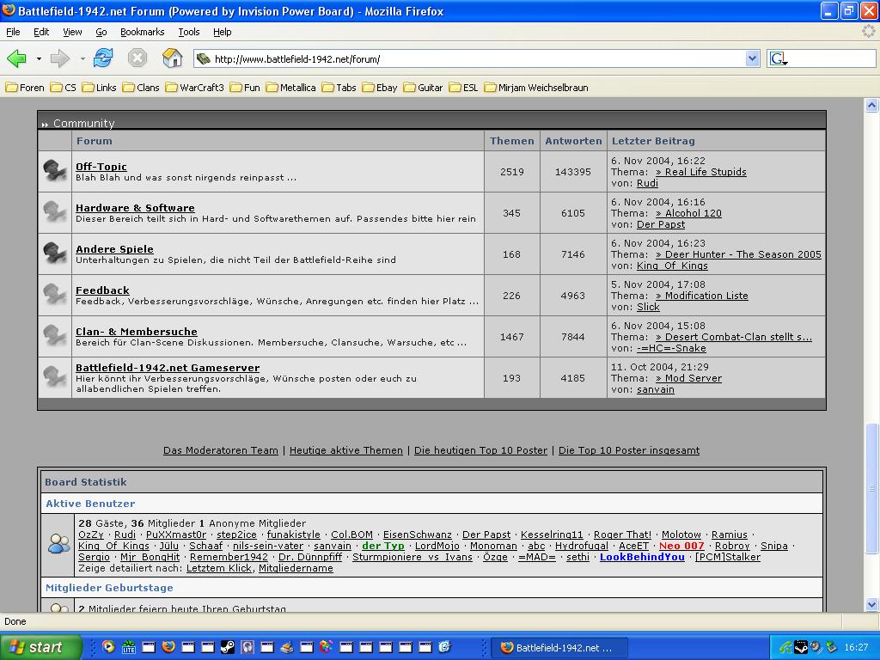Launch Steam from the quick launch bar
880x660 pixels.
pyautogui.click(x=227, y=647)
